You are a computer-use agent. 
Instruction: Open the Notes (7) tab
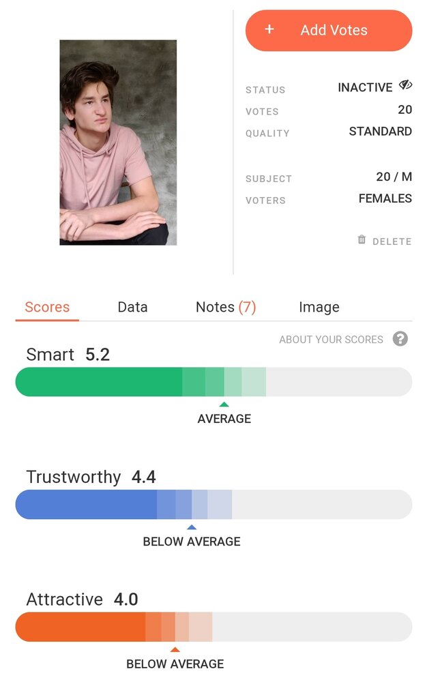[x=226, y=307]
